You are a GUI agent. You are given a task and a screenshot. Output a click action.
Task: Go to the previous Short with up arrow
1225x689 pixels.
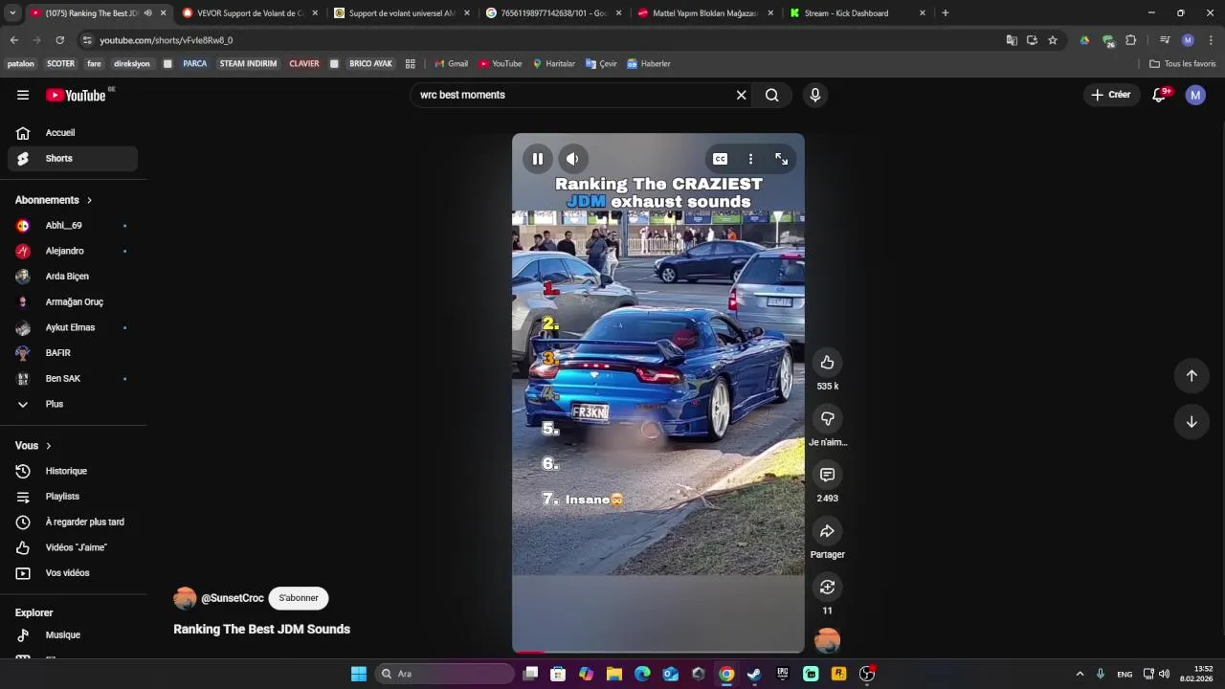coord(1192,375)
